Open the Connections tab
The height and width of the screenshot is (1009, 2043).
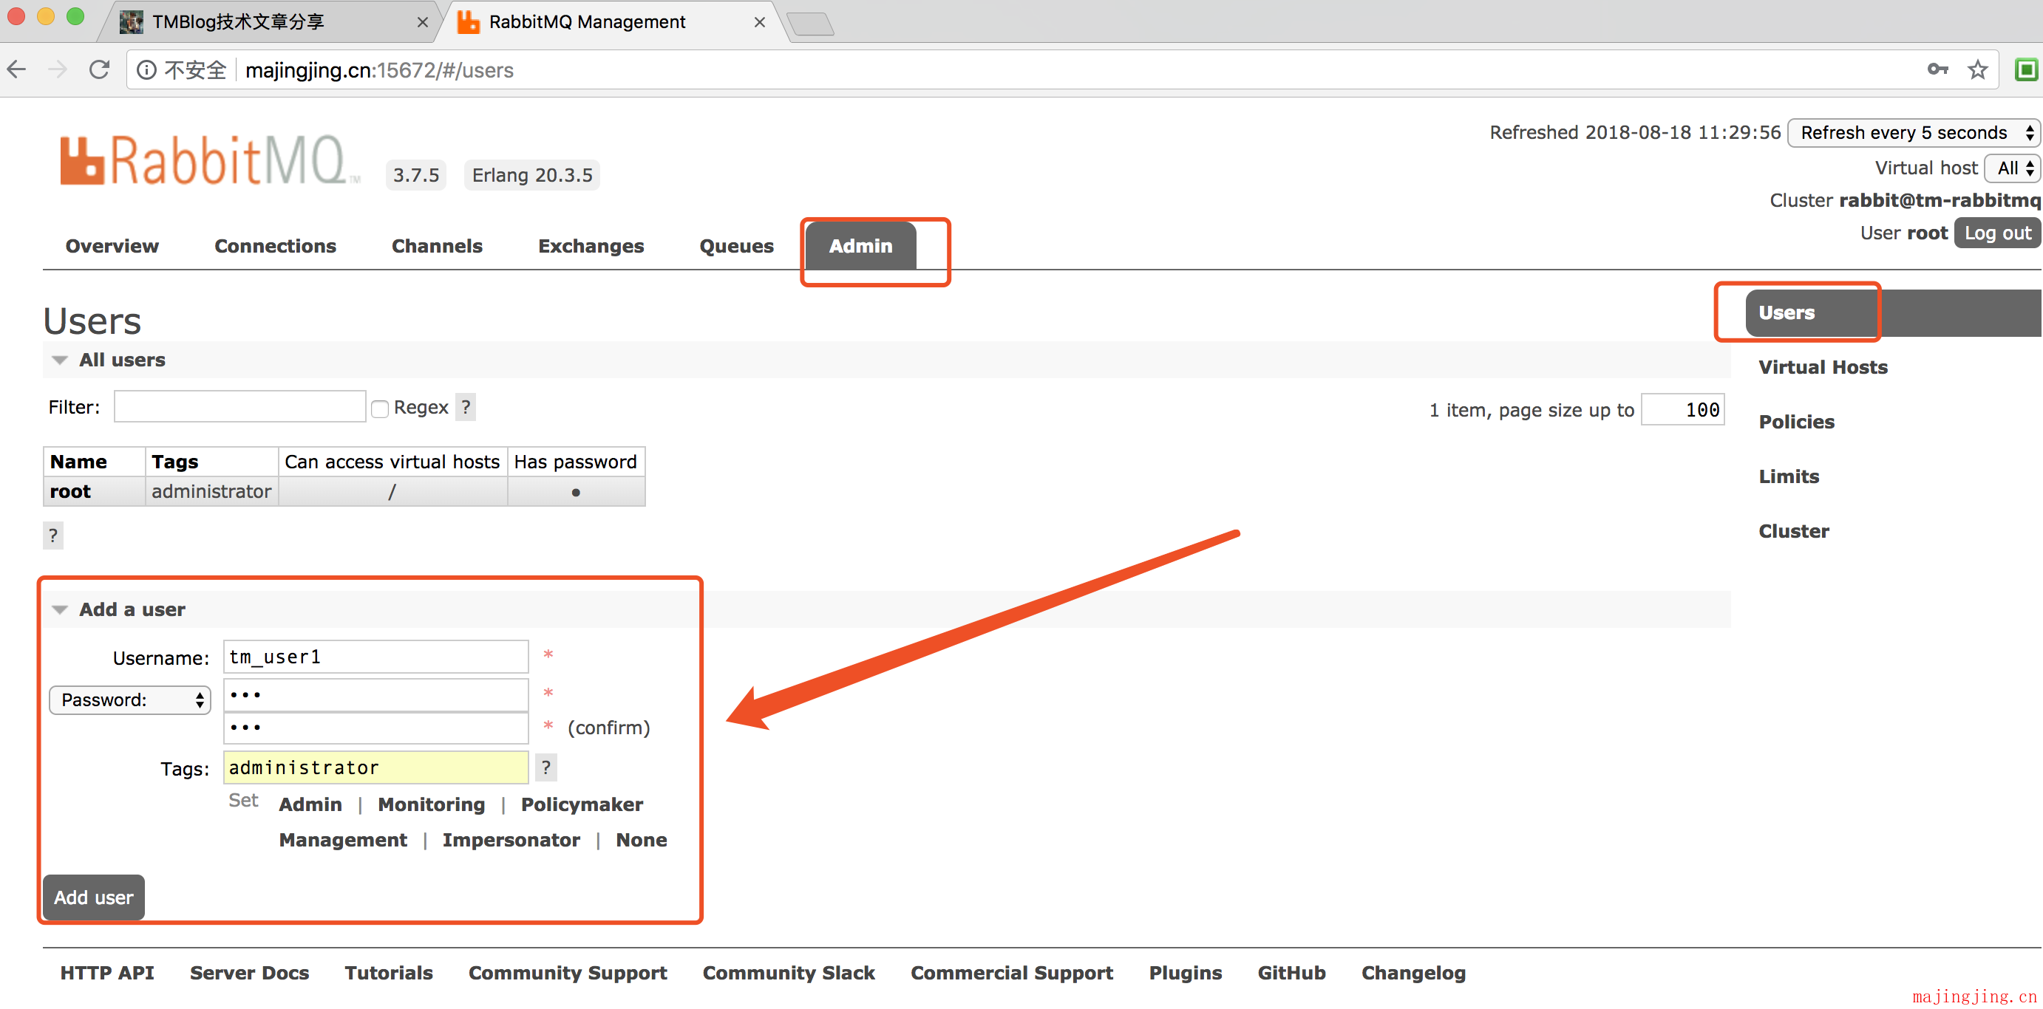275,247
